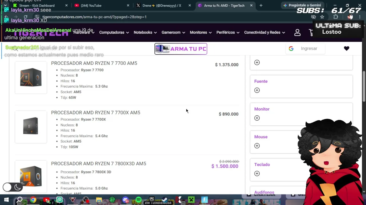Image resolution: width=366 pixels, height=205 pixels.
Task: Select the Ryzen 7 7700X product thumbnail
Action: click(x=31, y=127)
